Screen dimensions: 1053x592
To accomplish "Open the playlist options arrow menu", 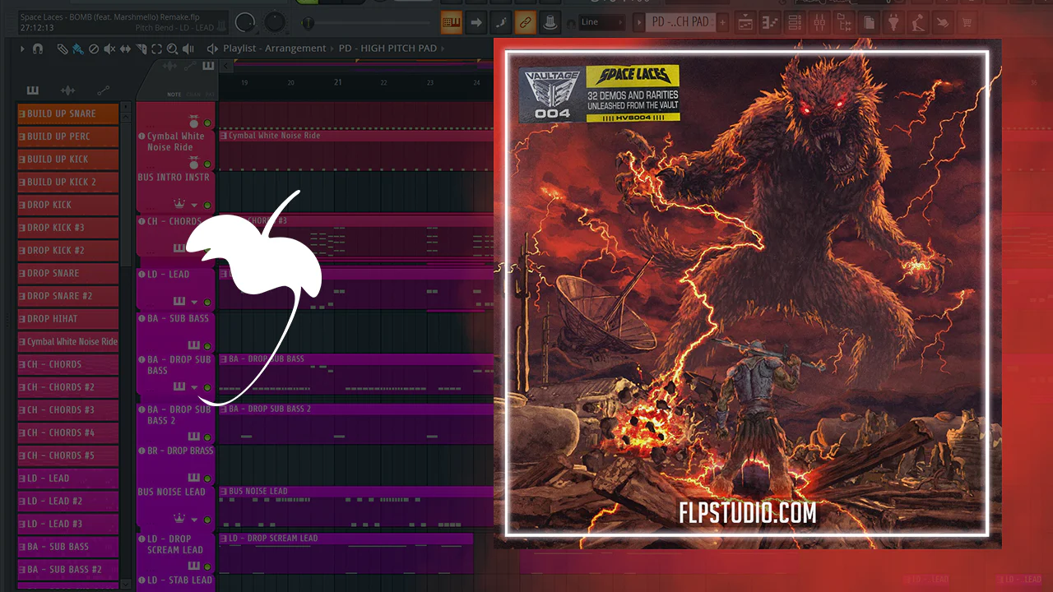I will (x=22, y=49).
